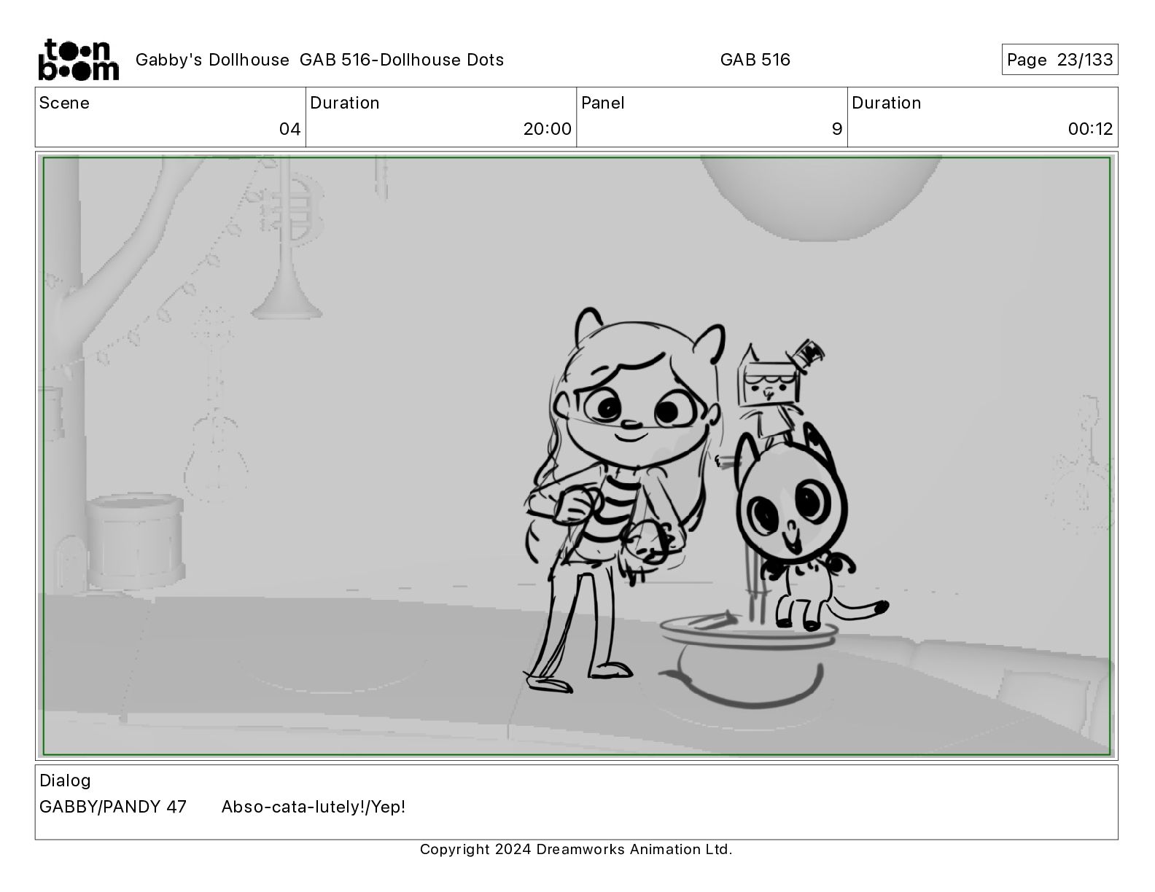Click the scene duration value 20:00
This screenshot has width=1155, height=892.
coord(547,129)
